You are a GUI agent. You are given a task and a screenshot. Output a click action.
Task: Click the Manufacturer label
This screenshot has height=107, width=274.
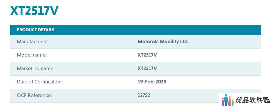pyautogui.click(x=32, y=42)
